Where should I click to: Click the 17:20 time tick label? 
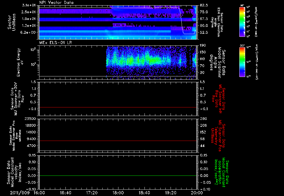point(92,193)
